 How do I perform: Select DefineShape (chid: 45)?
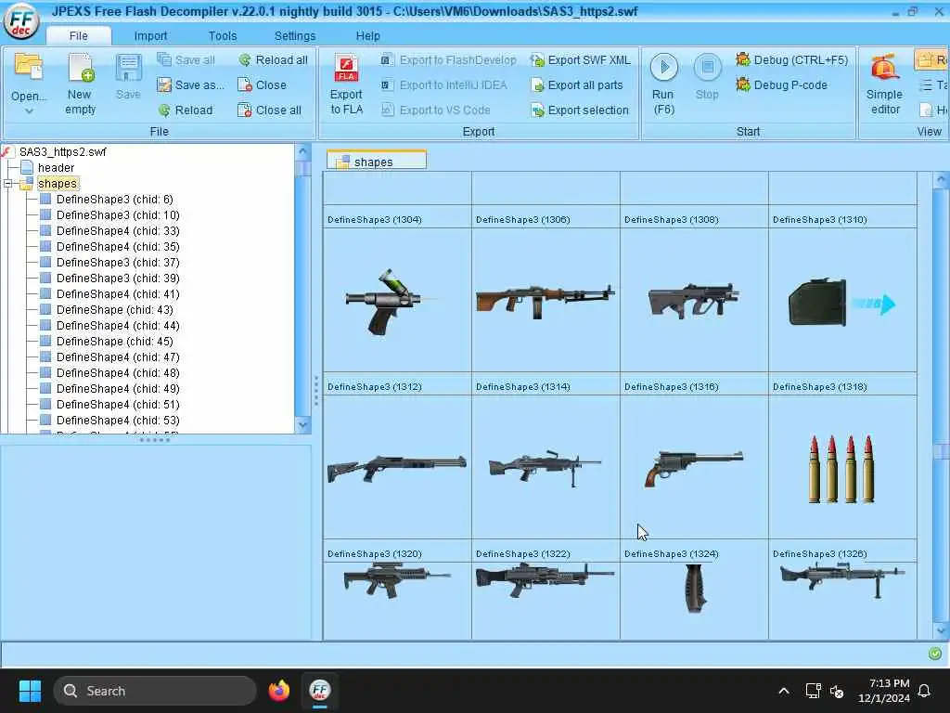pos(114,341)
